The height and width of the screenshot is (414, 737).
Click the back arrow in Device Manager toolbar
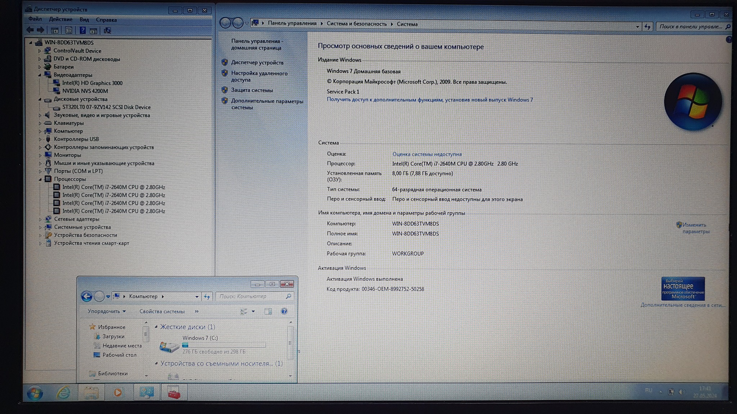pos(30,30)
